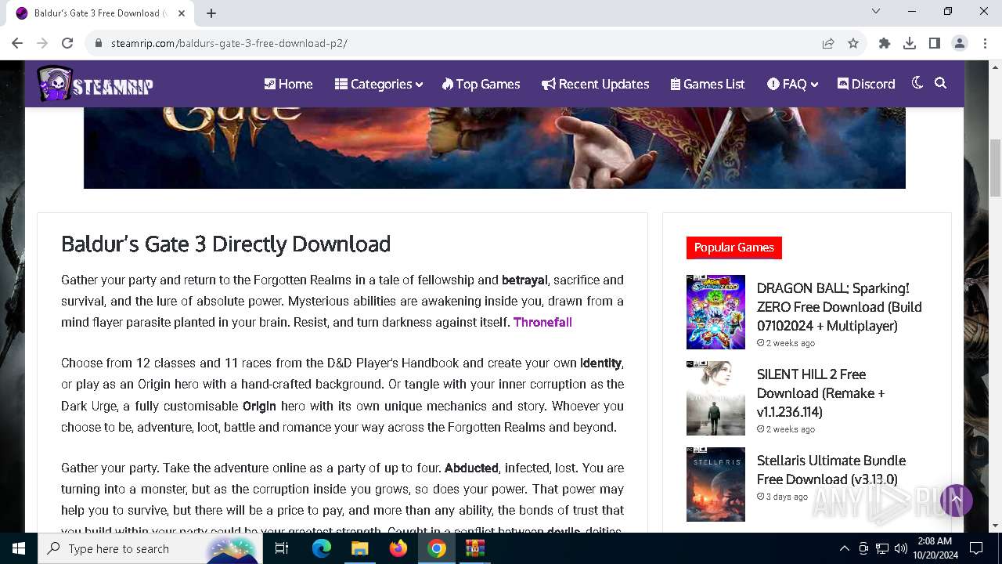Screen dimensions: 1002x564
Task: Open the Chrome downloads icon
Action: pyautogui.click(x=910, y=43)
